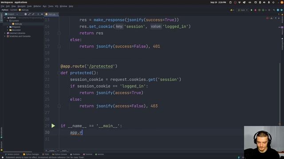Screen dimensions: 284x159
Task: Open the Problems tool window
Action: click(75, 154)
